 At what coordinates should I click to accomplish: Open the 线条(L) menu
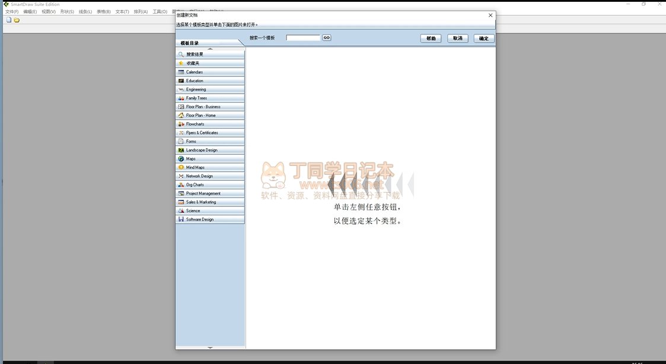pos(85,11)
